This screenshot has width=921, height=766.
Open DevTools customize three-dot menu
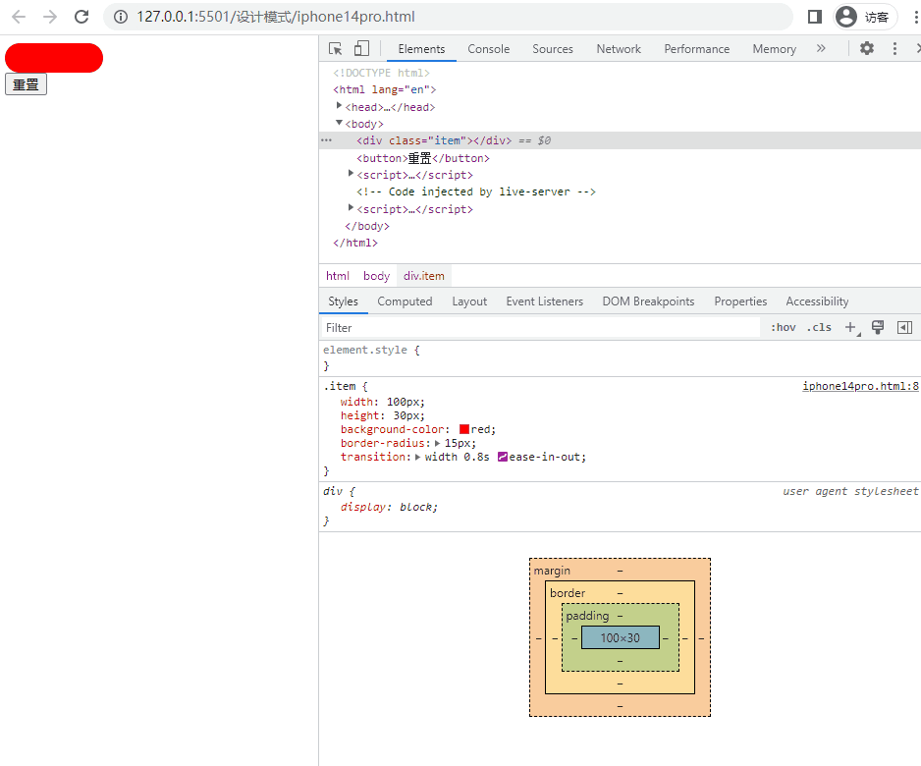point(894,49)
